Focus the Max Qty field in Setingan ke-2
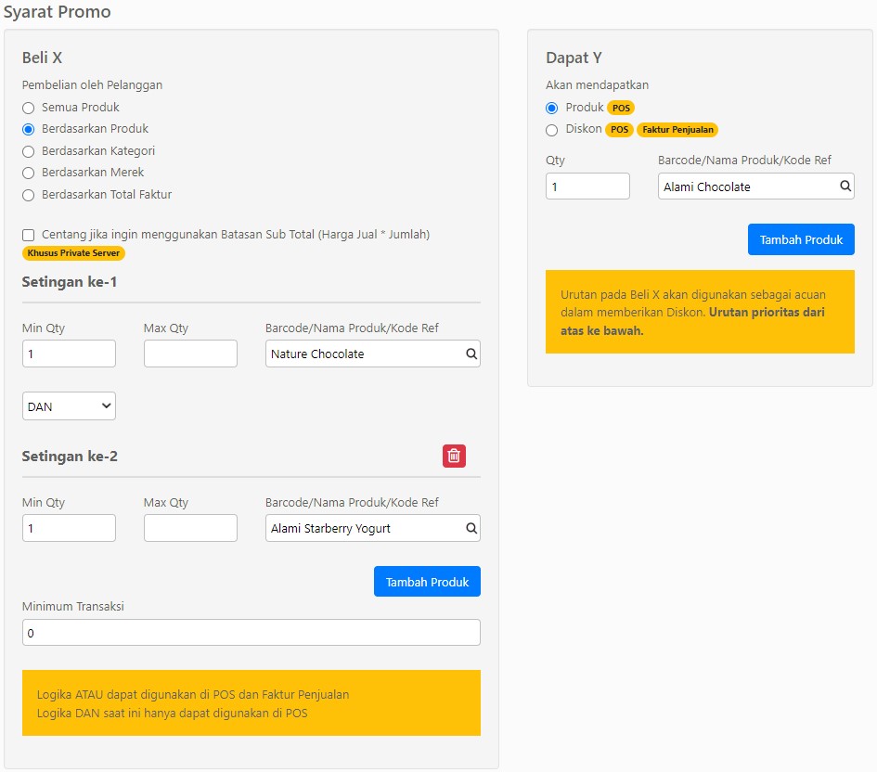877x772 pixels. tap(190, 528)
